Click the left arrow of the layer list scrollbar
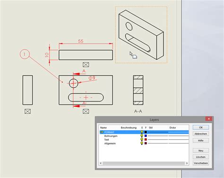The width and height of the screenshot is (224, 178). click(x=101, y=163)
